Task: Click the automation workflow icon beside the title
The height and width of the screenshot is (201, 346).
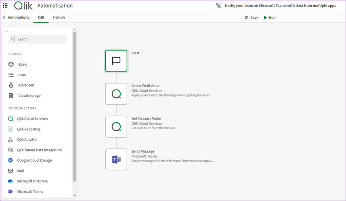Action: (x=218, y=6)
